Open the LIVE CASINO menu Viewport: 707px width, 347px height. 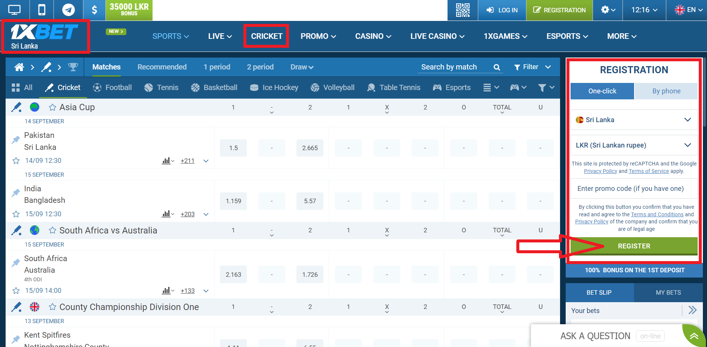[437, 36]
